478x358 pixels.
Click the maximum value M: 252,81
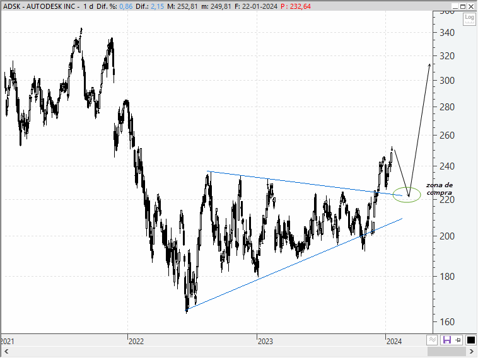click(182, 6)
